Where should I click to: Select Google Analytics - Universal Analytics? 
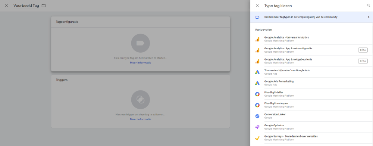pyautogui.click(x=311, y=39)
